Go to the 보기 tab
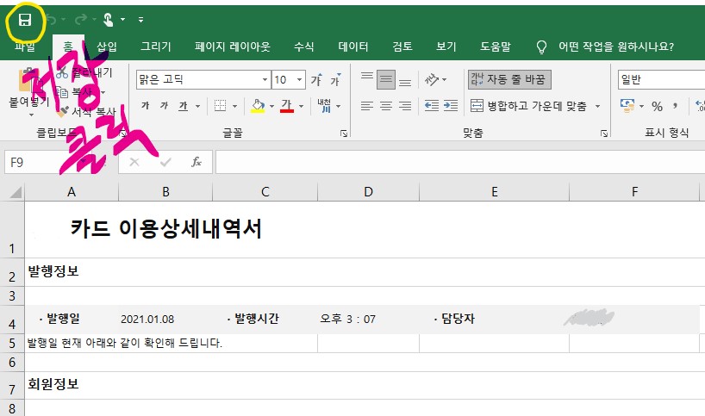 click(x=446, y=47)
